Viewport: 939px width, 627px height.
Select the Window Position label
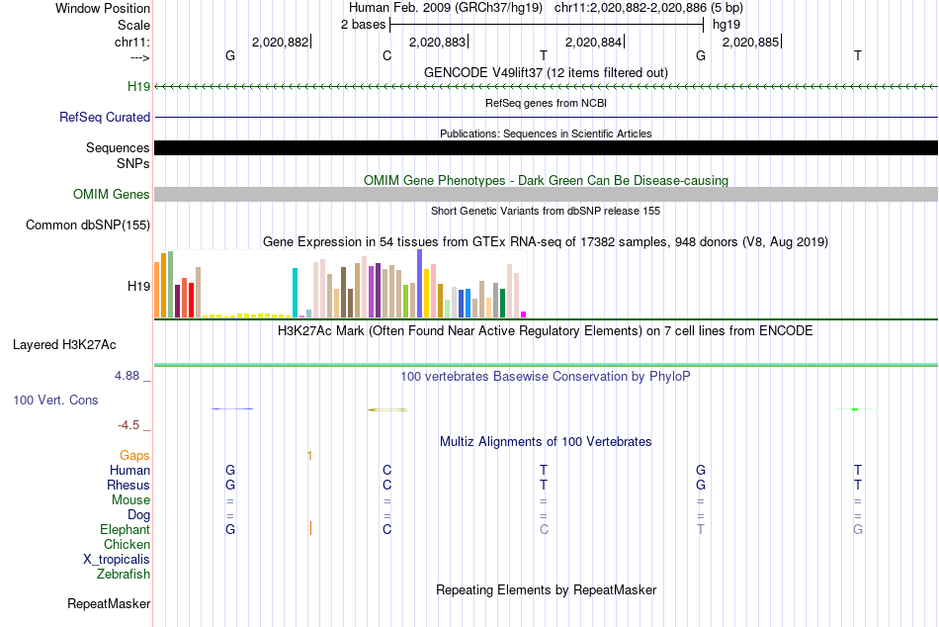pos(103,8)
